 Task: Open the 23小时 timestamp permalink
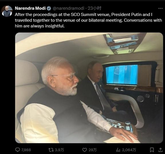pos(95,8)
